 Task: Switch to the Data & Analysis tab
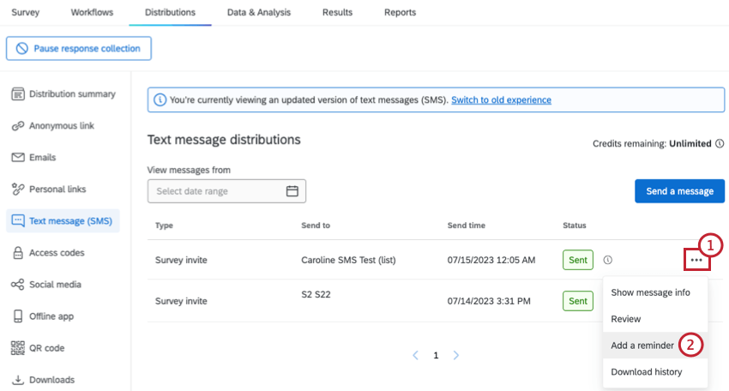258,13
